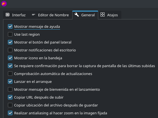Viewport: 158px width, 118px height.
Task: Open the Editor de Nombre tab
Action: tap(50, 15)
